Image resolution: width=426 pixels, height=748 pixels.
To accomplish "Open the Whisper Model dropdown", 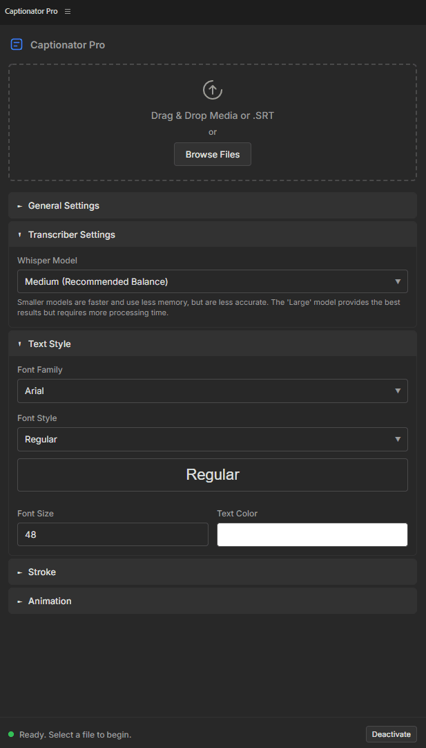I will click(x=213, y=281).
